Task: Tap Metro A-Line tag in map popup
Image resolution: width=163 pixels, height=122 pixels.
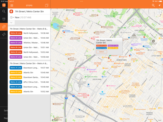Action: click(101, 48)
